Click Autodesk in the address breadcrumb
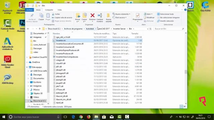The height and width of the screenshot is (120, 214). click(90, 29)
